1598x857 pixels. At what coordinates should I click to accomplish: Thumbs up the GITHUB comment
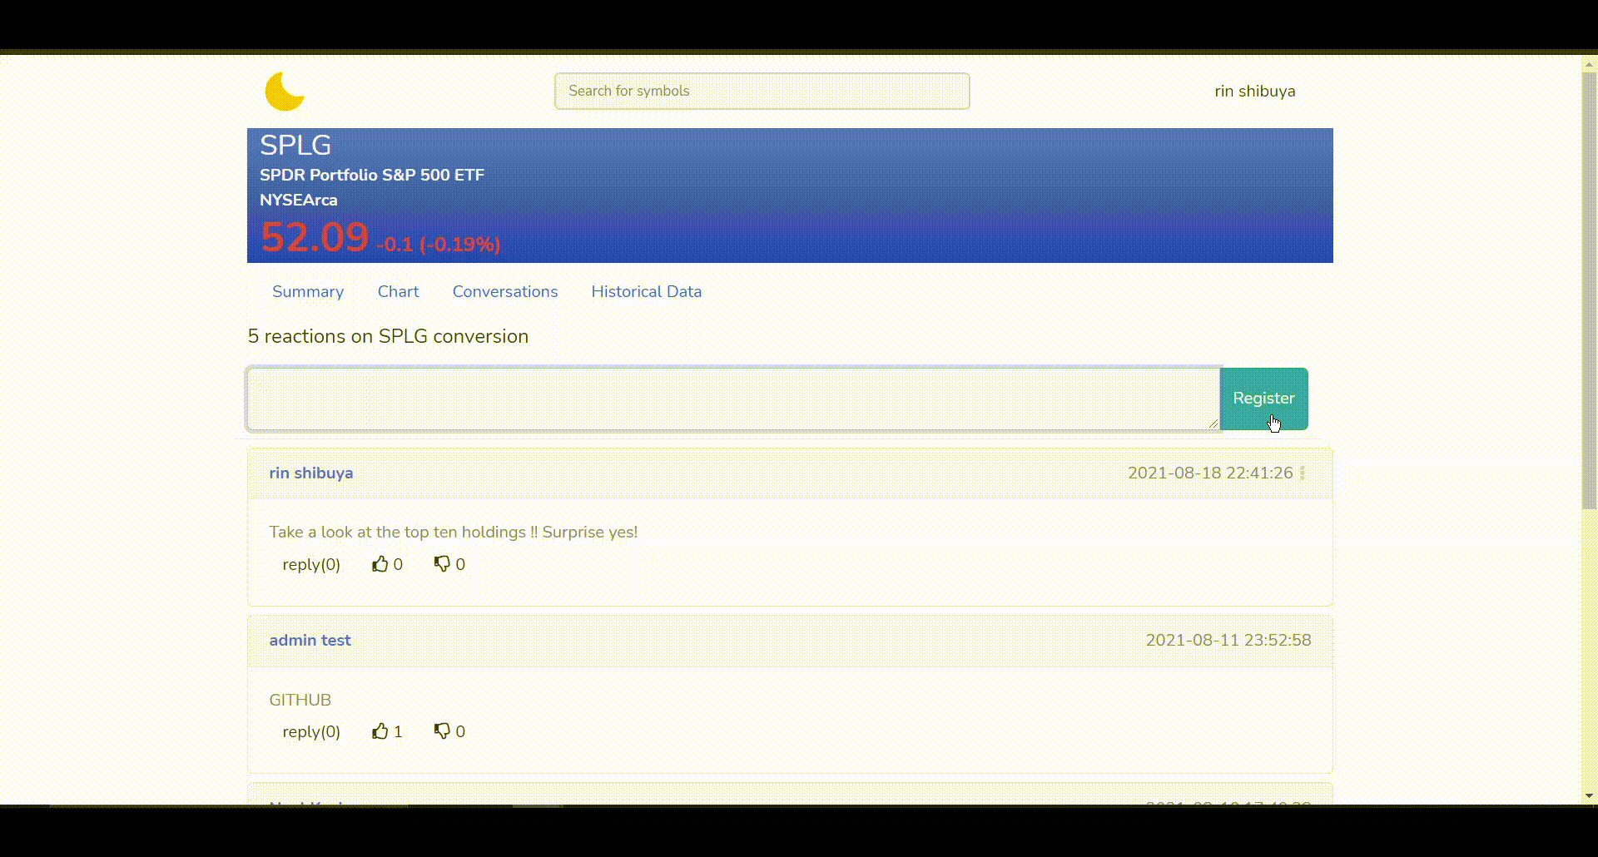pos(380,731)
